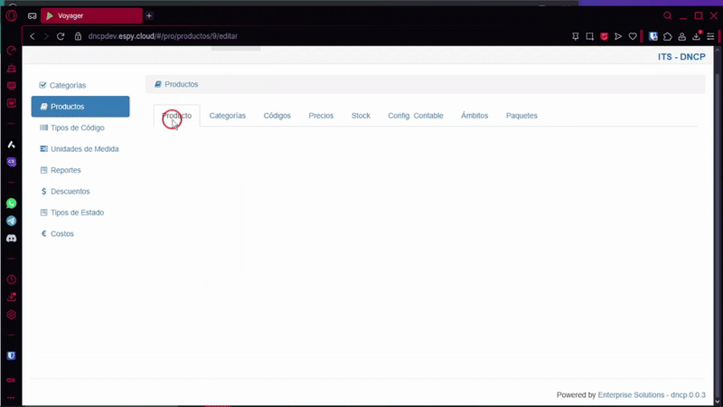
Task: Open the browser extensions cube icon
Action: pyautogui.click(x=667, y=36)
